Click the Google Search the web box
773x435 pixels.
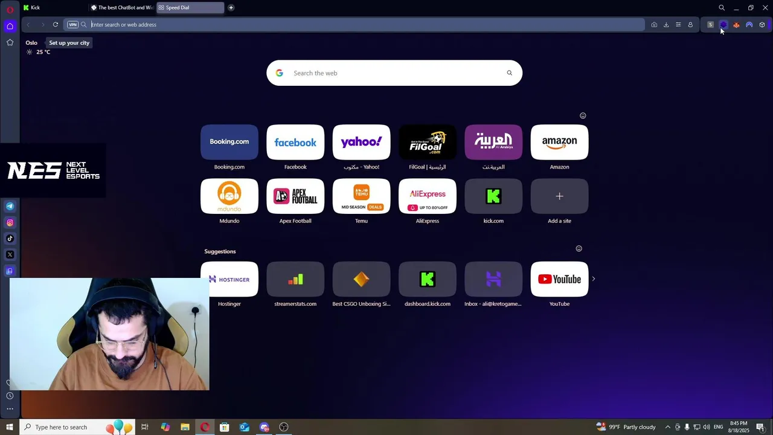(394, 73)
